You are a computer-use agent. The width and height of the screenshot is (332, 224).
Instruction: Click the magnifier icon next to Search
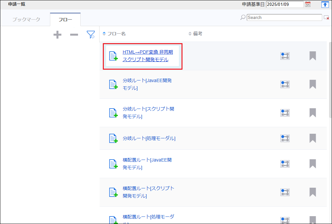pyautogui.click(x=243, y=17)
